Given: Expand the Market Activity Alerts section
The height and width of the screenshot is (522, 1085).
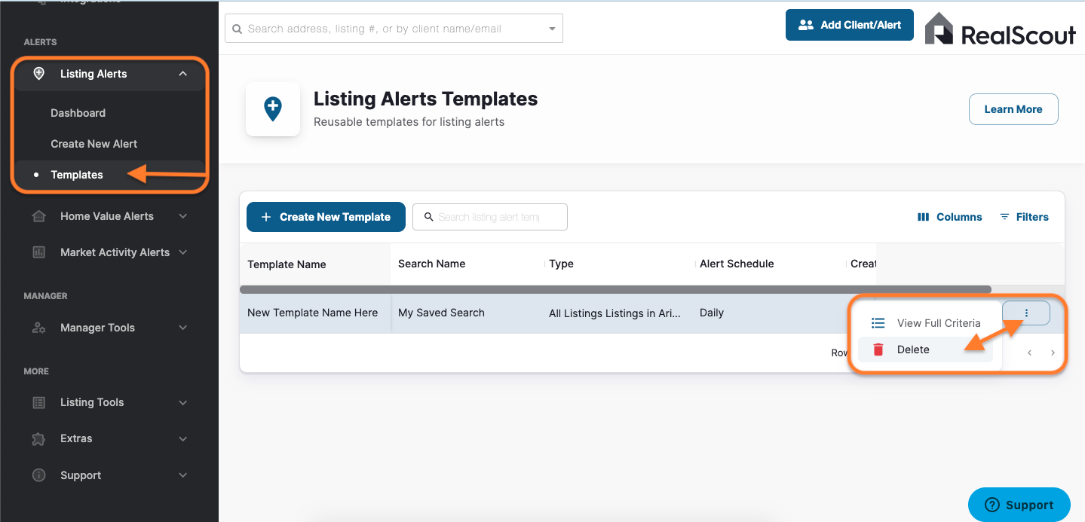Looking at the screenshot, I should (x=182, y=252).
